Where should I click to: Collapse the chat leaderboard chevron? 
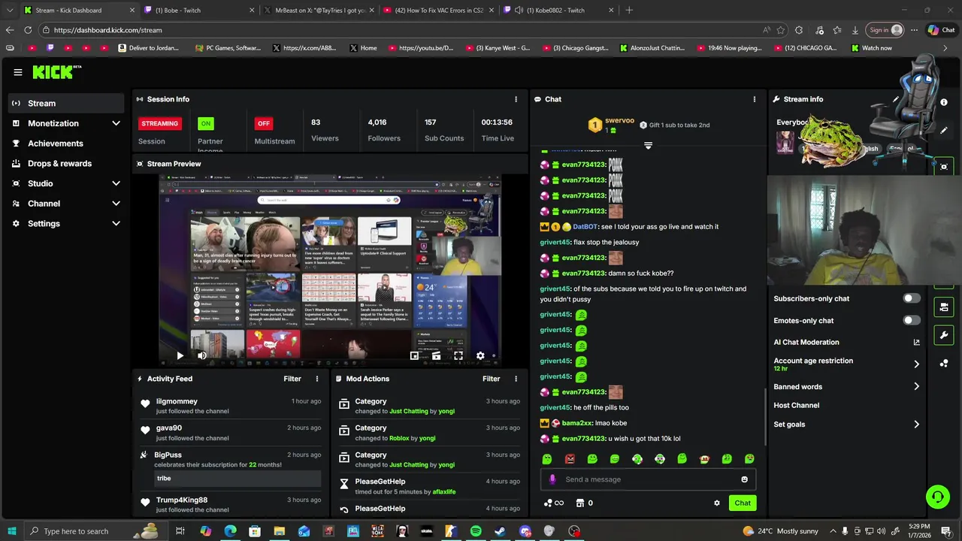click(x=648, y=145)
